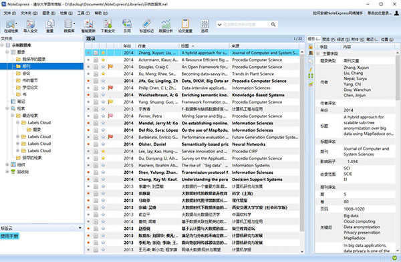401x262 pixels.
Task: Click the online search (在线检索) toolbar icon
Action: [x=11, y=26]
